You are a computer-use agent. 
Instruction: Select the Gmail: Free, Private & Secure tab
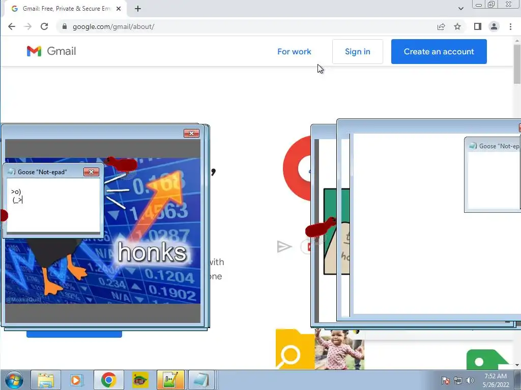(66, 9)
